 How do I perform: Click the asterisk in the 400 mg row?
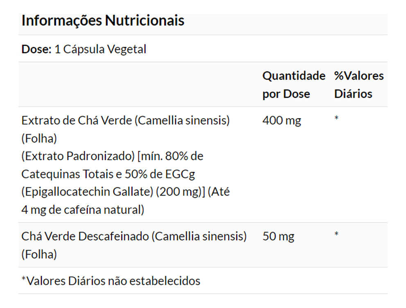336,119
